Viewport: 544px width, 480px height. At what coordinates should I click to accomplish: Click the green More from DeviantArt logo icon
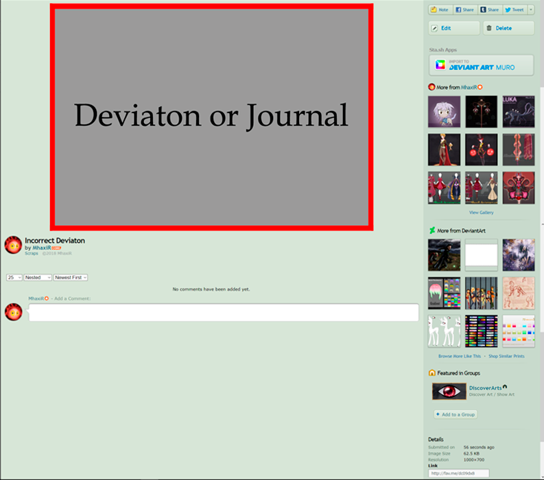[432, 230]
